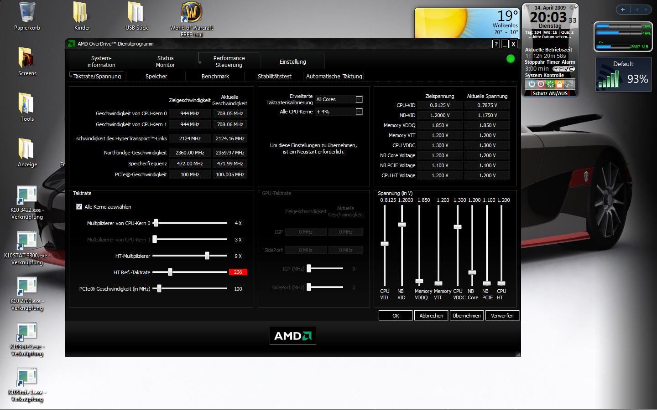
Task: Click the OK button
Action: click(396, 315)
